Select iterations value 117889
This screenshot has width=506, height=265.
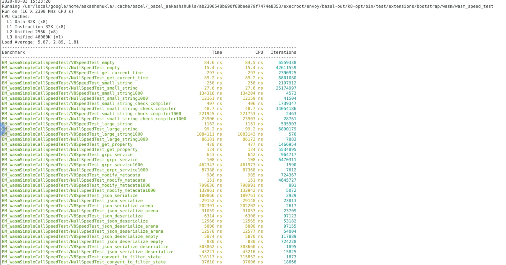click(x=289, y=236)
